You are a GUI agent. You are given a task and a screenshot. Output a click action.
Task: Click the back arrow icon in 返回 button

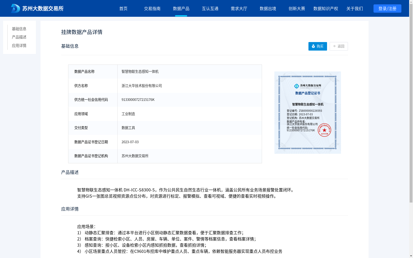click(335, 46)
